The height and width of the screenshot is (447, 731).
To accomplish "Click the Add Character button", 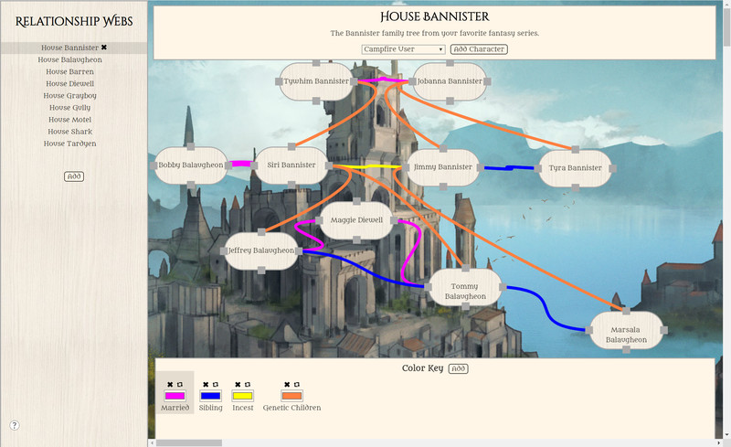I will (x=479, y=49).
